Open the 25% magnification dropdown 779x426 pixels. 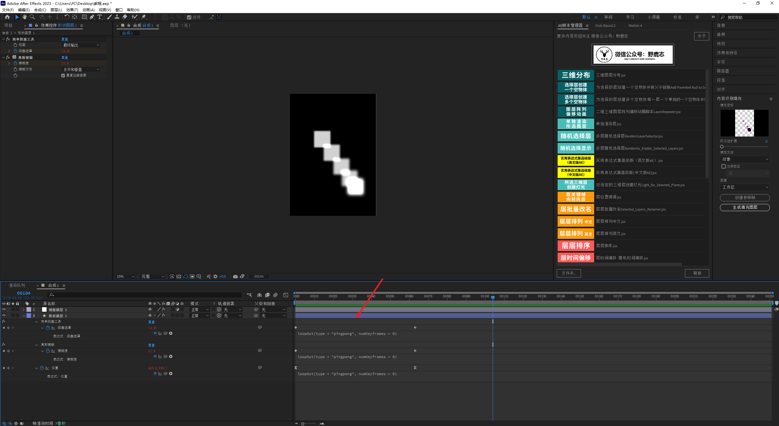[x=125, y=276]
